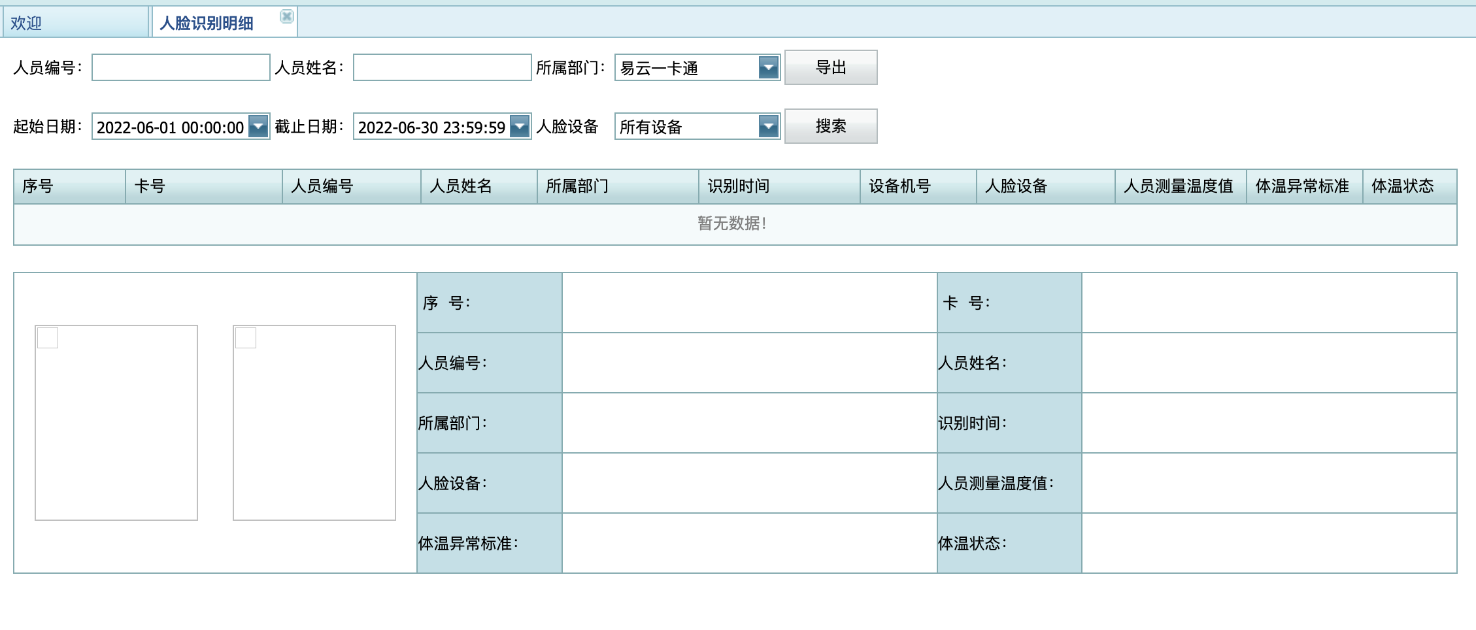
Task: Click the 人员测量温度值: detail label
Action: coord(996,484)
